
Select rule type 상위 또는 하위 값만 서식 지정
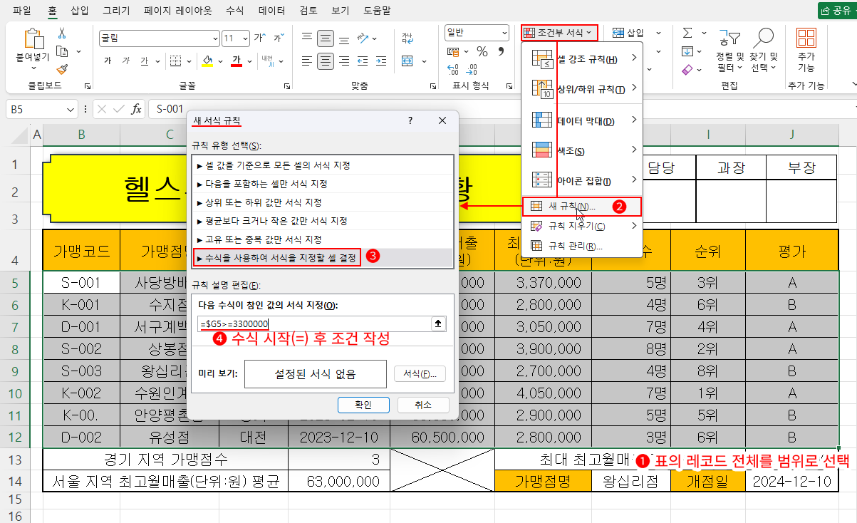[323, 202]
